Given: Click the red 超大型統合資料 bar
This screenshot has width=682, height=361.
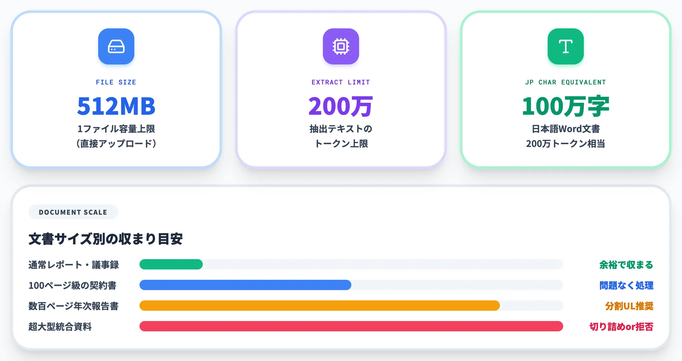Looking at the screenshot, I should pyautogui.click(x=351, y=326).
